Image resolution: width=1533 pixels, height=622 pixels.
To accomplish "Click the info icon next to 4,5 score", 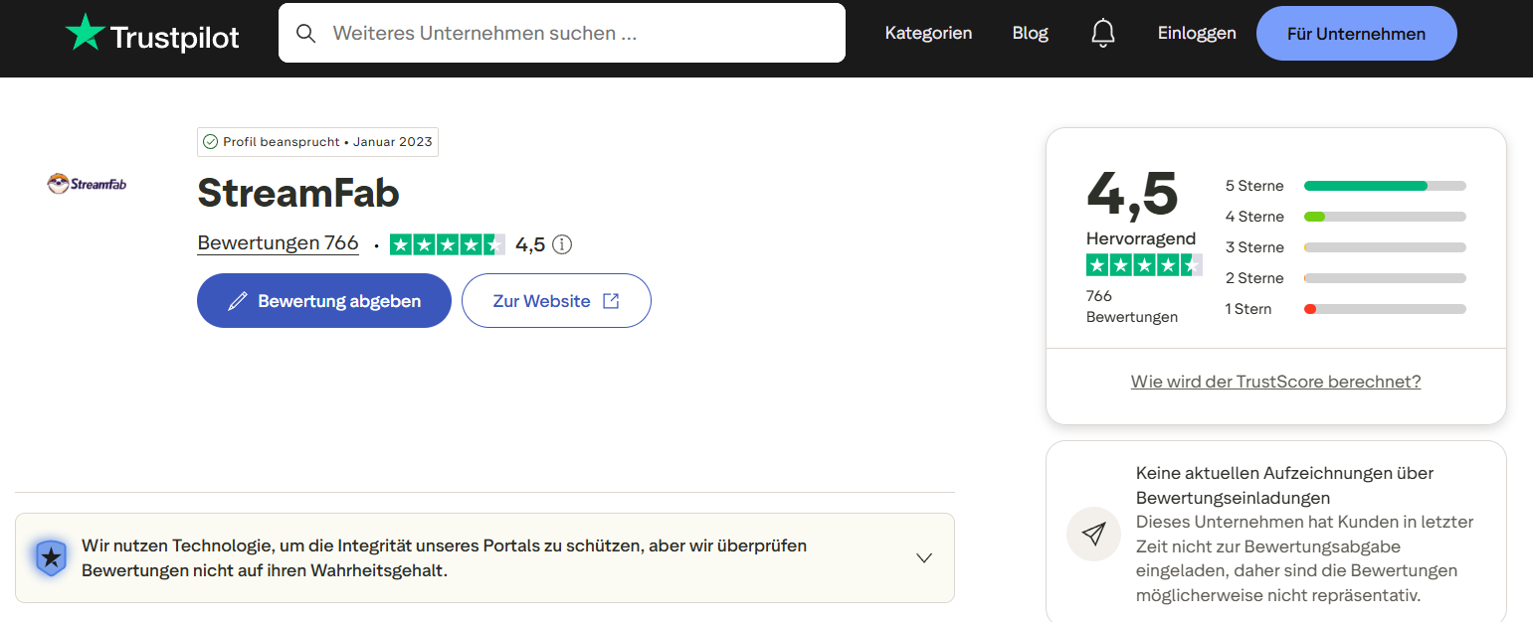I will point(562,244).
